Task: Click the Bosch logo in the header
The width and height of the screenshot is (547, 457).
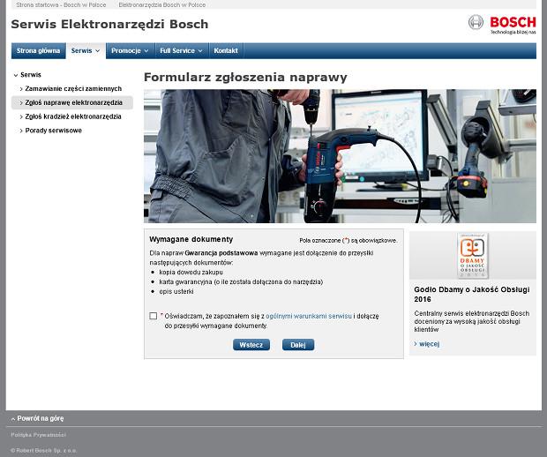Action: click(502, 24)
